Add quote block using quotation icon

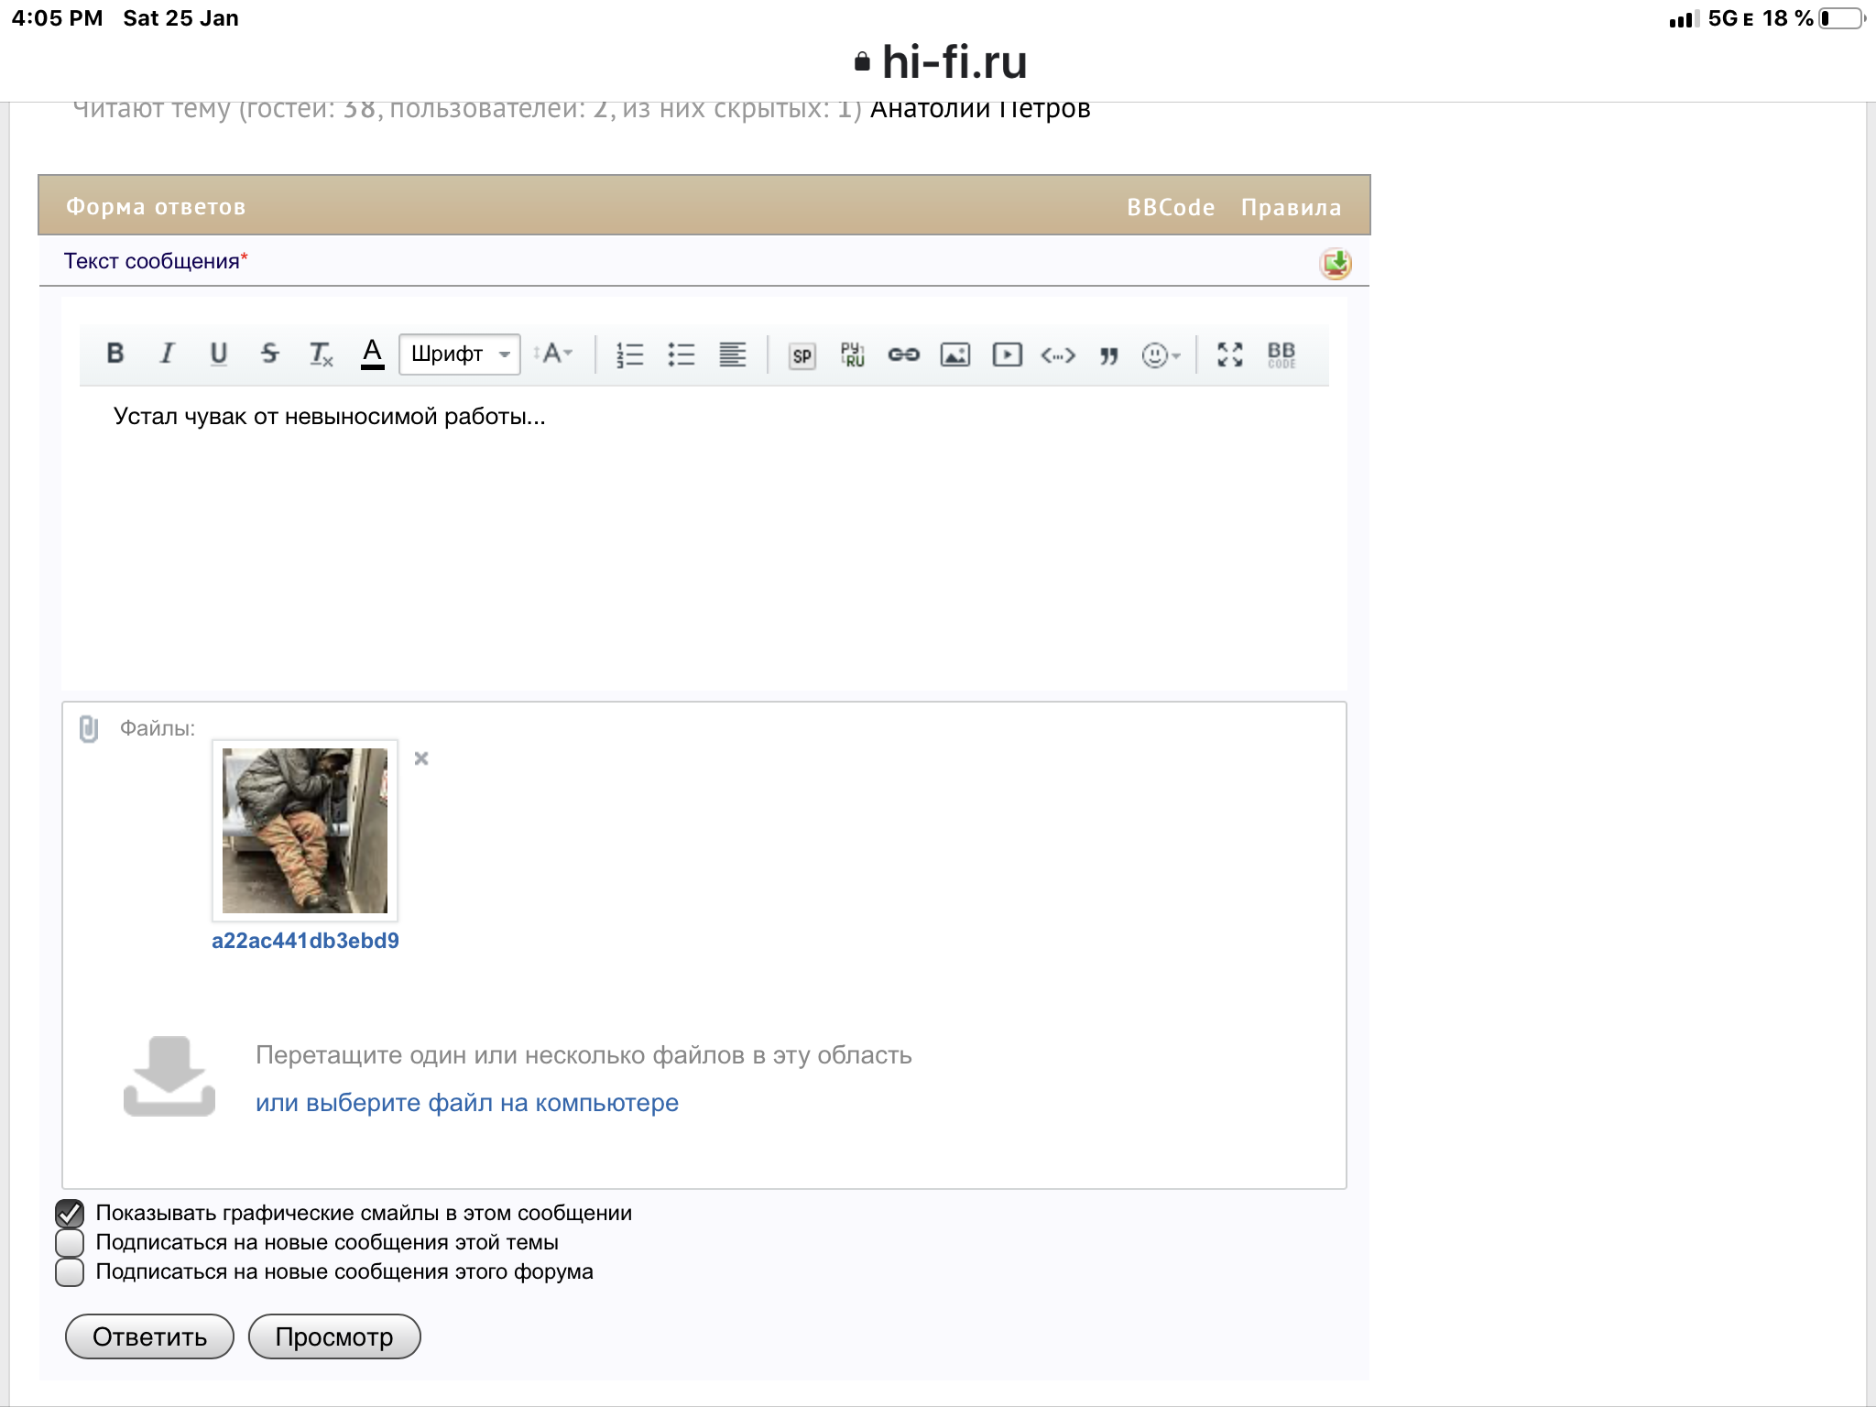pyautogui.click(x=1109, y=355)
